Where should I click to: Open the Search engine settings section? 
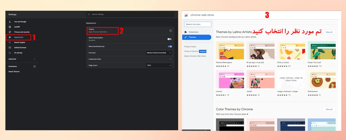[x=20, y=43]
